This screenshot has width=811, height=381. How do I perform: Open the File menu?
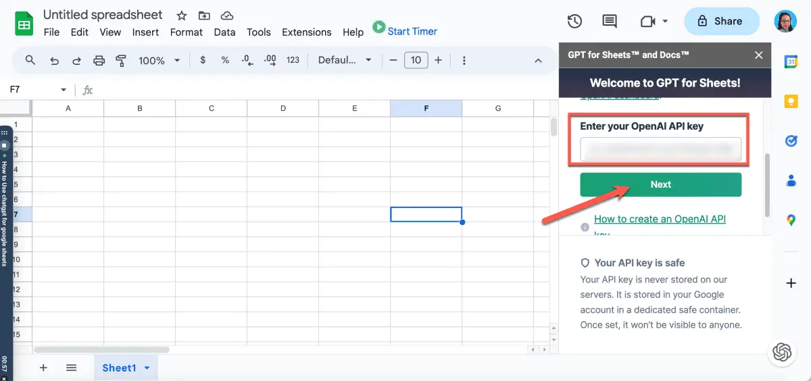[51, 32]
